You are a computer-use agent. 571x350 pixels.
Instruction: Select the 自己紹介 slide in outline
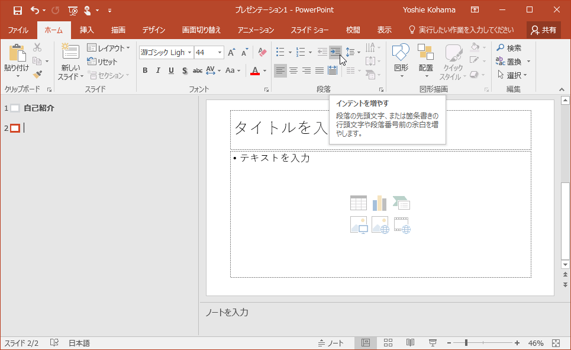(x=39, y=108)
